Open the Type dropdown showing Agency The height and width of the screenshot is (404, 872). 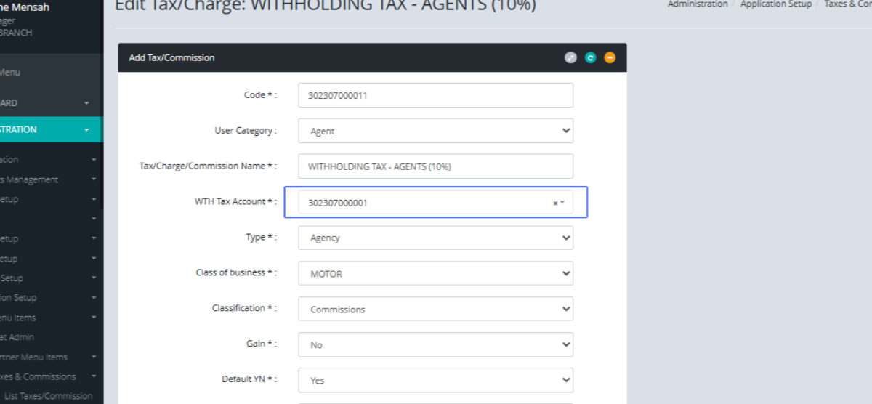pyautogui.click(x=435, y=238)
